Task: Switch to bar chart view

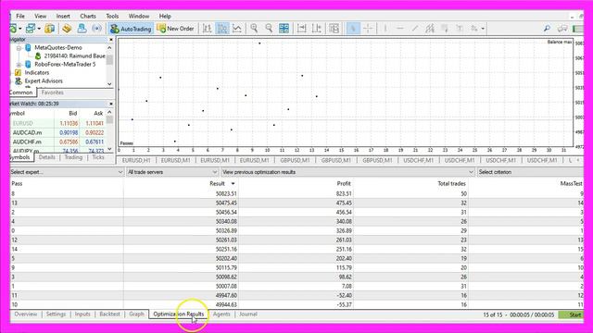Action: click(208, 29)
